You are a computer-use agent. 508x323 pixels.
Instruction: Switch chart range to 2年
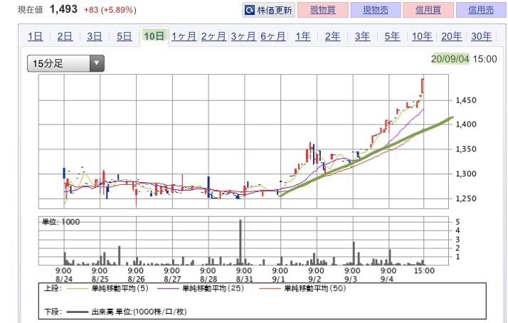coord(332,36)
